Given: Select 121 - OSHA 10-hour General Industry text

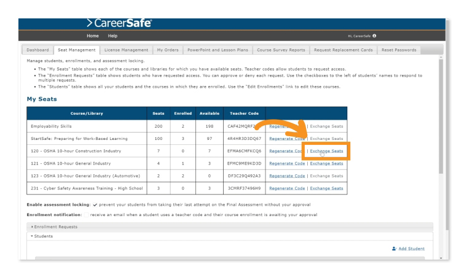Looking at the screenshot, I should pos(71,163).
